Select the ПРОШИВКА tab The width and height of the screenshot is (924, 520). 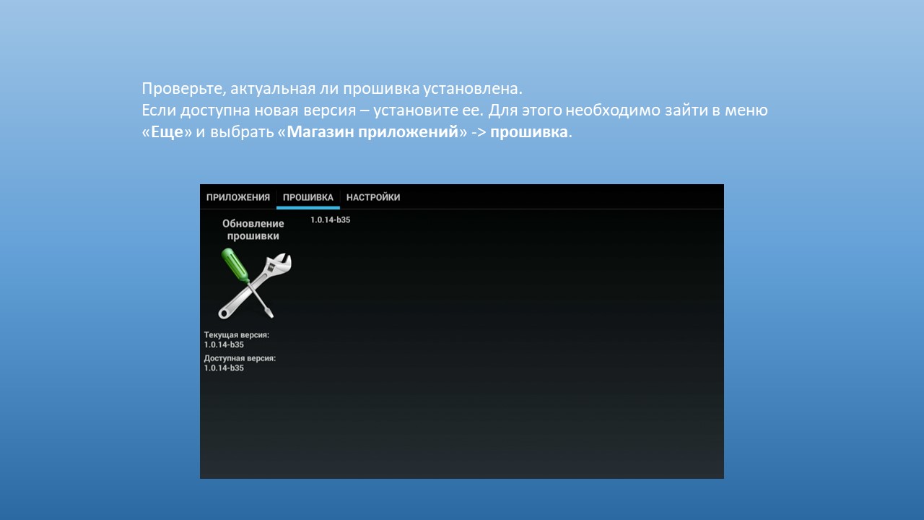[x=308, y=197]
